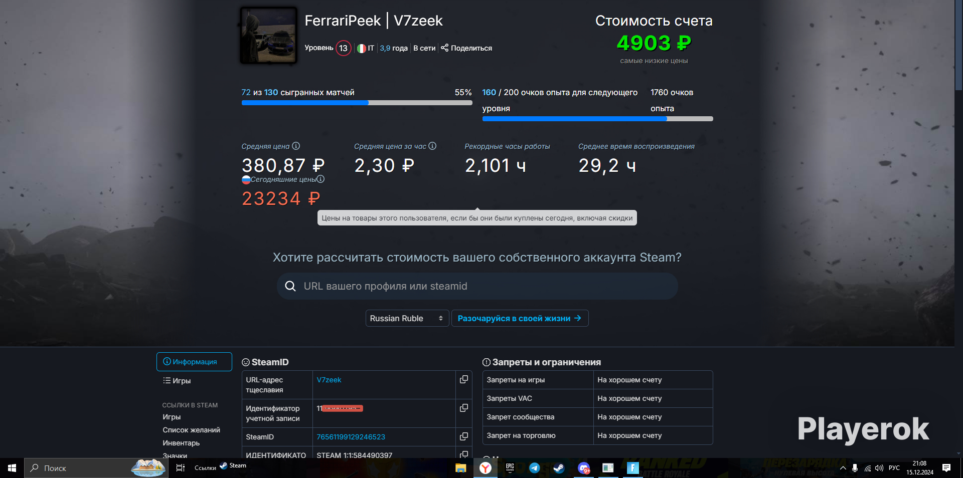The height and width of the screenshot is (478, 963).
Task: Click the 2,30 ₽ price per hour value
Action: [384, 165]
